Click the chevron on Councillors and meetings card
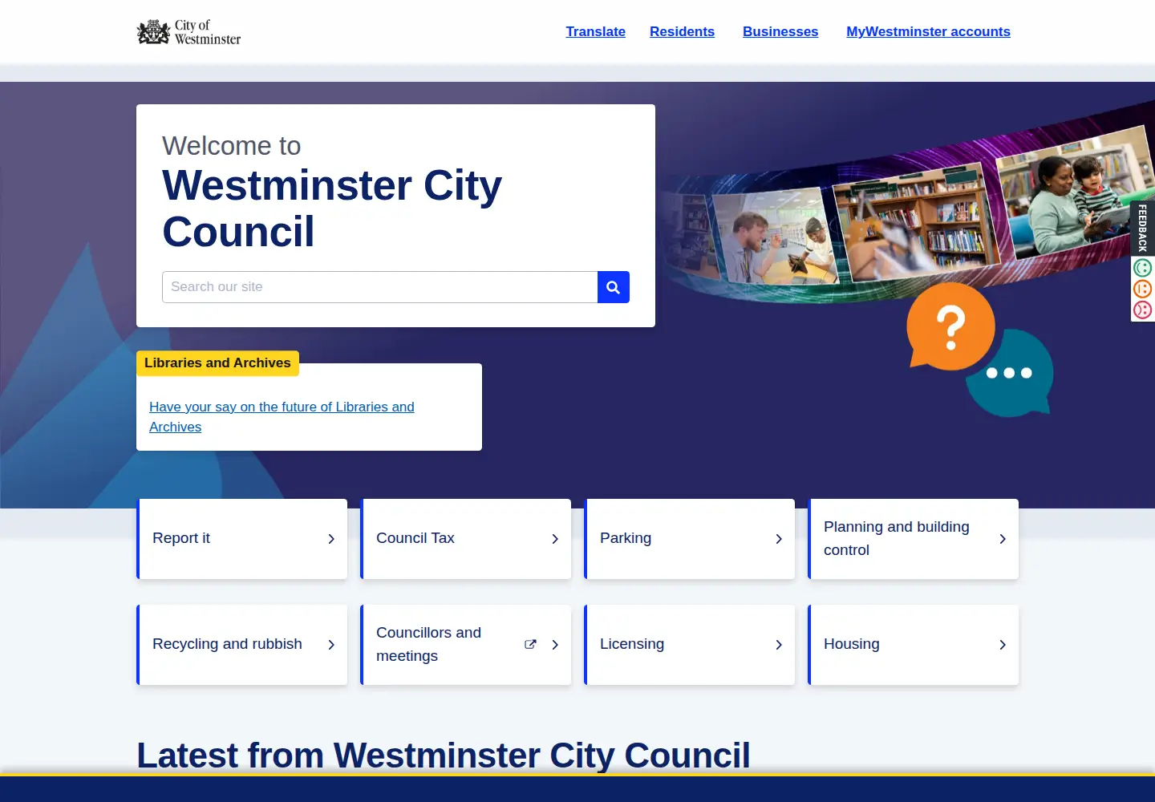Viewport: 1155px width, 802px height. [x=555, y=645]
